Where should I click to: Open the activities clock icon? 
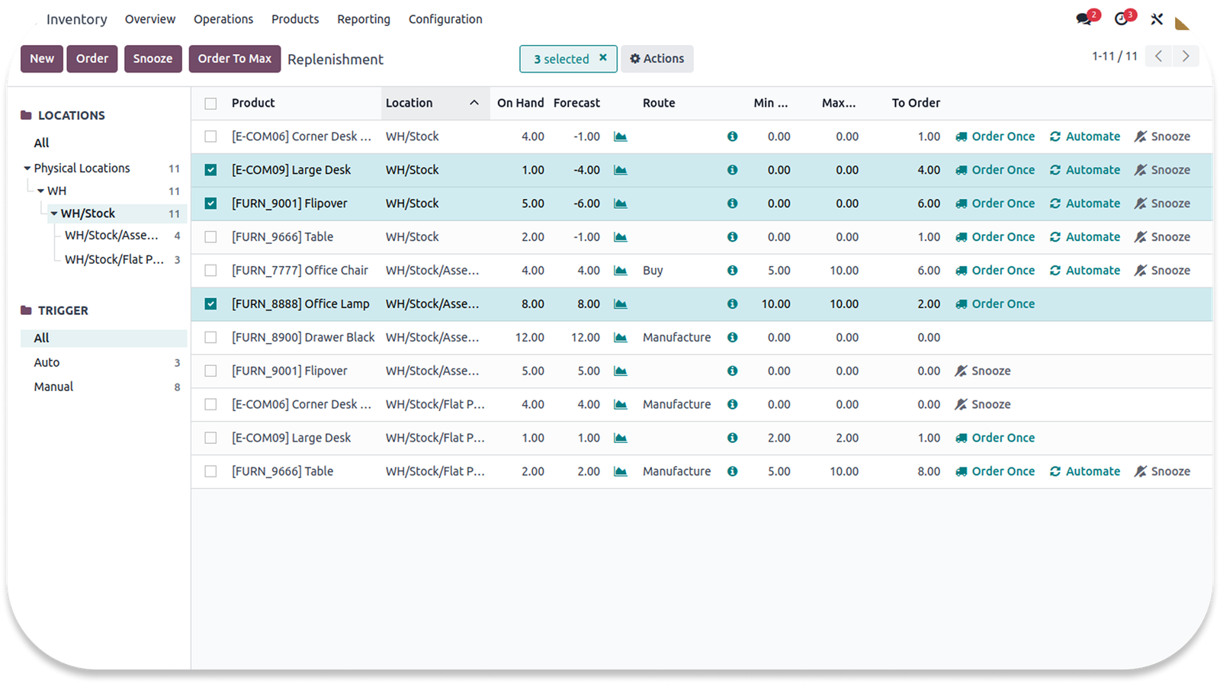[1121, 19]
